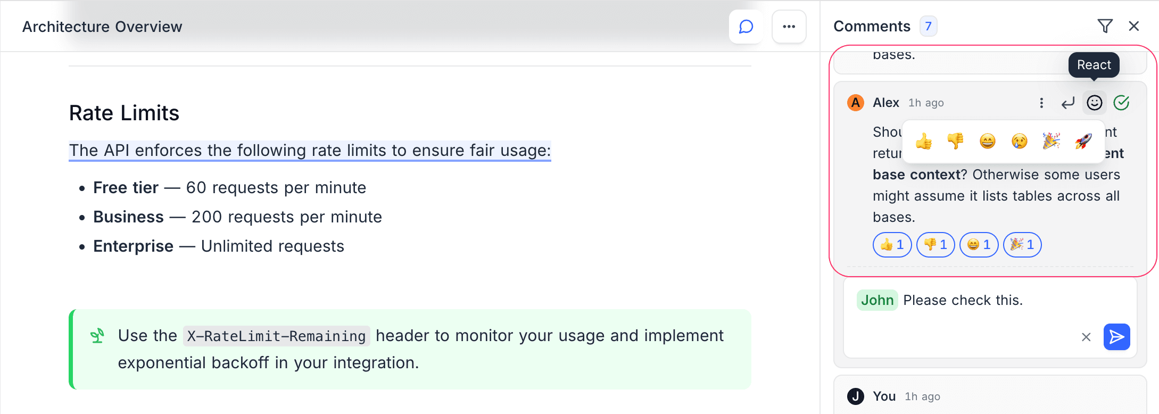Choose the grinning face emoji in the picker
Screen dimensions: 1159x414
pos(988,142)
